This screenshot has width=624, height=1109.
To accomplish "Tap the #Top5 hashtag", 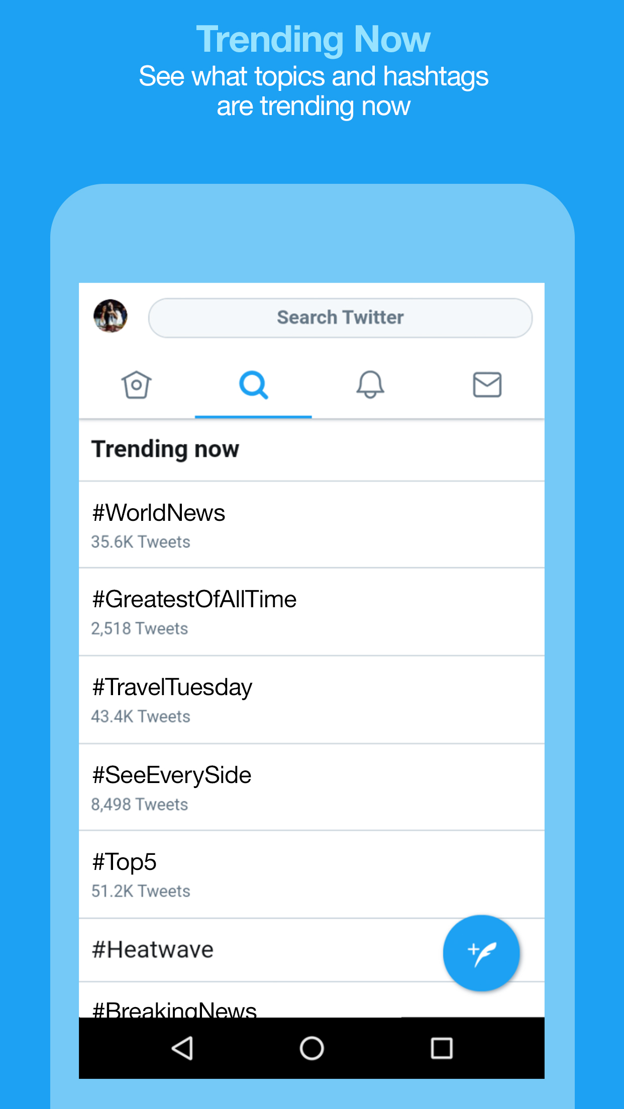I will tap(125, 862).
